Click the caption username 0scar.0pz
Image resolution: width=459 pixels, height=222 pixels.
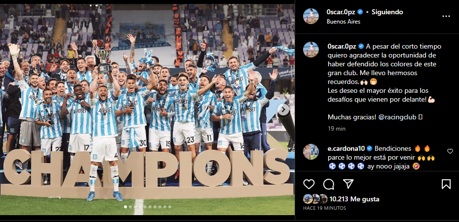(x=342, y=47)
